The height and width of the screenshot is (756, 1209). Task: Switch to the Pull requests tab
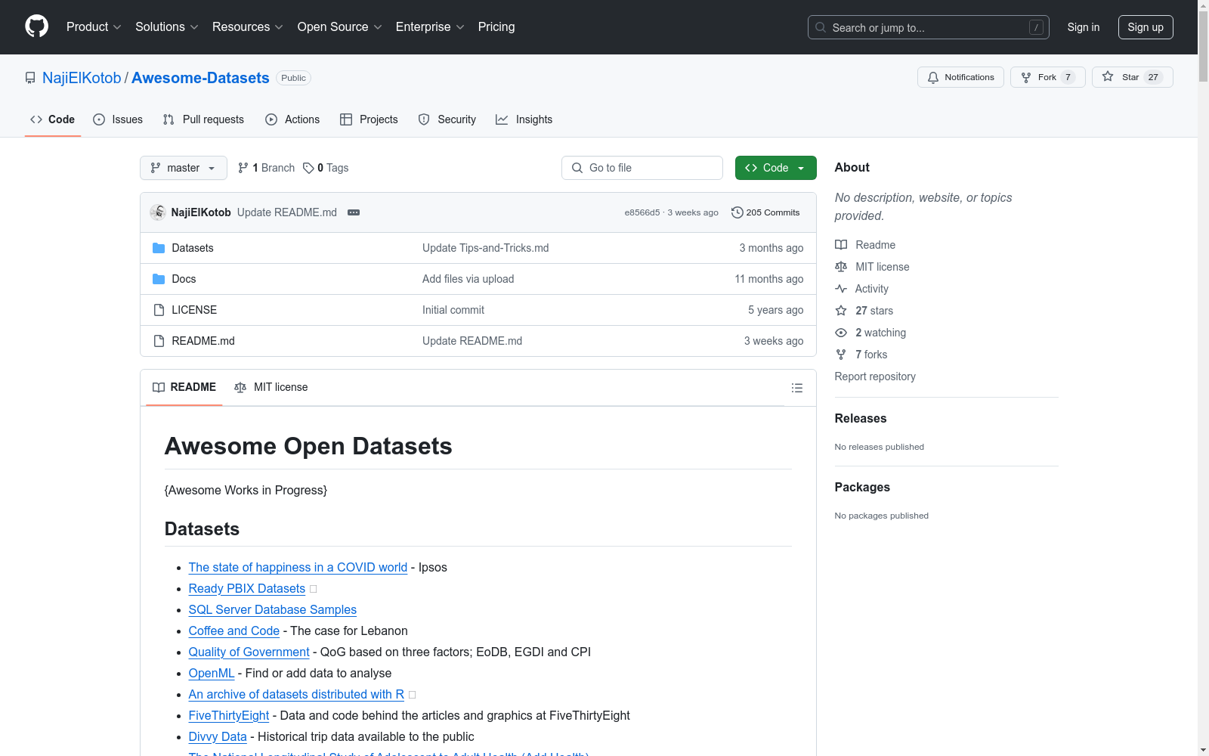203,119
